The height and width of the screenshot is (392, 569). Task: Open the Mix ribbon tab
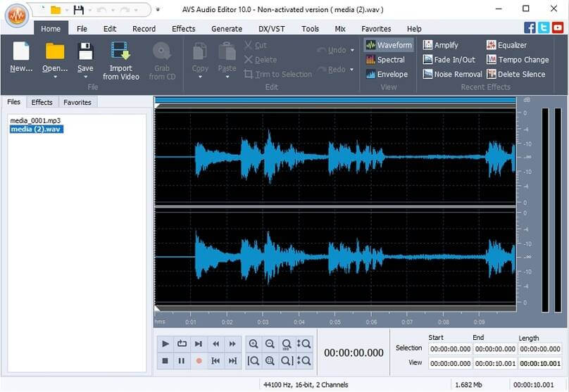coord(340,29)
